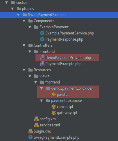Select the SwagPaymentExample folder name

point(47,15)
